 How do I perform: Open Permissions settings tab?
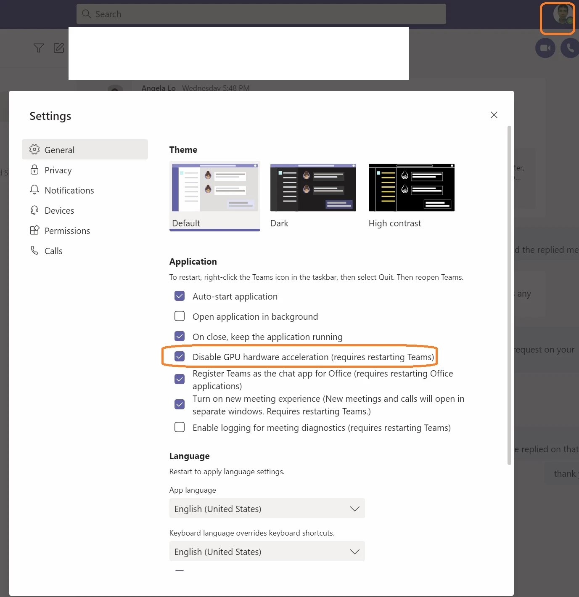[85, 230]
